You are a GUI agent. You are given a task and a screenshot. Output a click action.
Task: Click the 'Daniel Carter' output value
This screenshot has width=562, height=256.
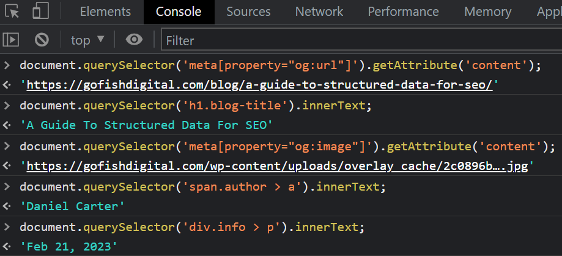tap(73, 207)
